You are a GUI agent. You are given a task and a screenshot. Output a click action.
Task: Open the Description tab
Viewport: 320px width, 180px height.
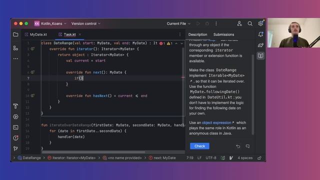pos(197,34)
